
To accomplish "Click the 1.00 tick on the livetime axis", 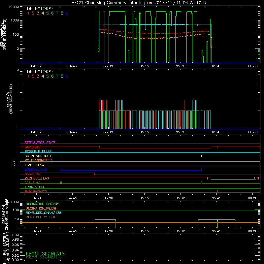I will [x=15, y=235].
